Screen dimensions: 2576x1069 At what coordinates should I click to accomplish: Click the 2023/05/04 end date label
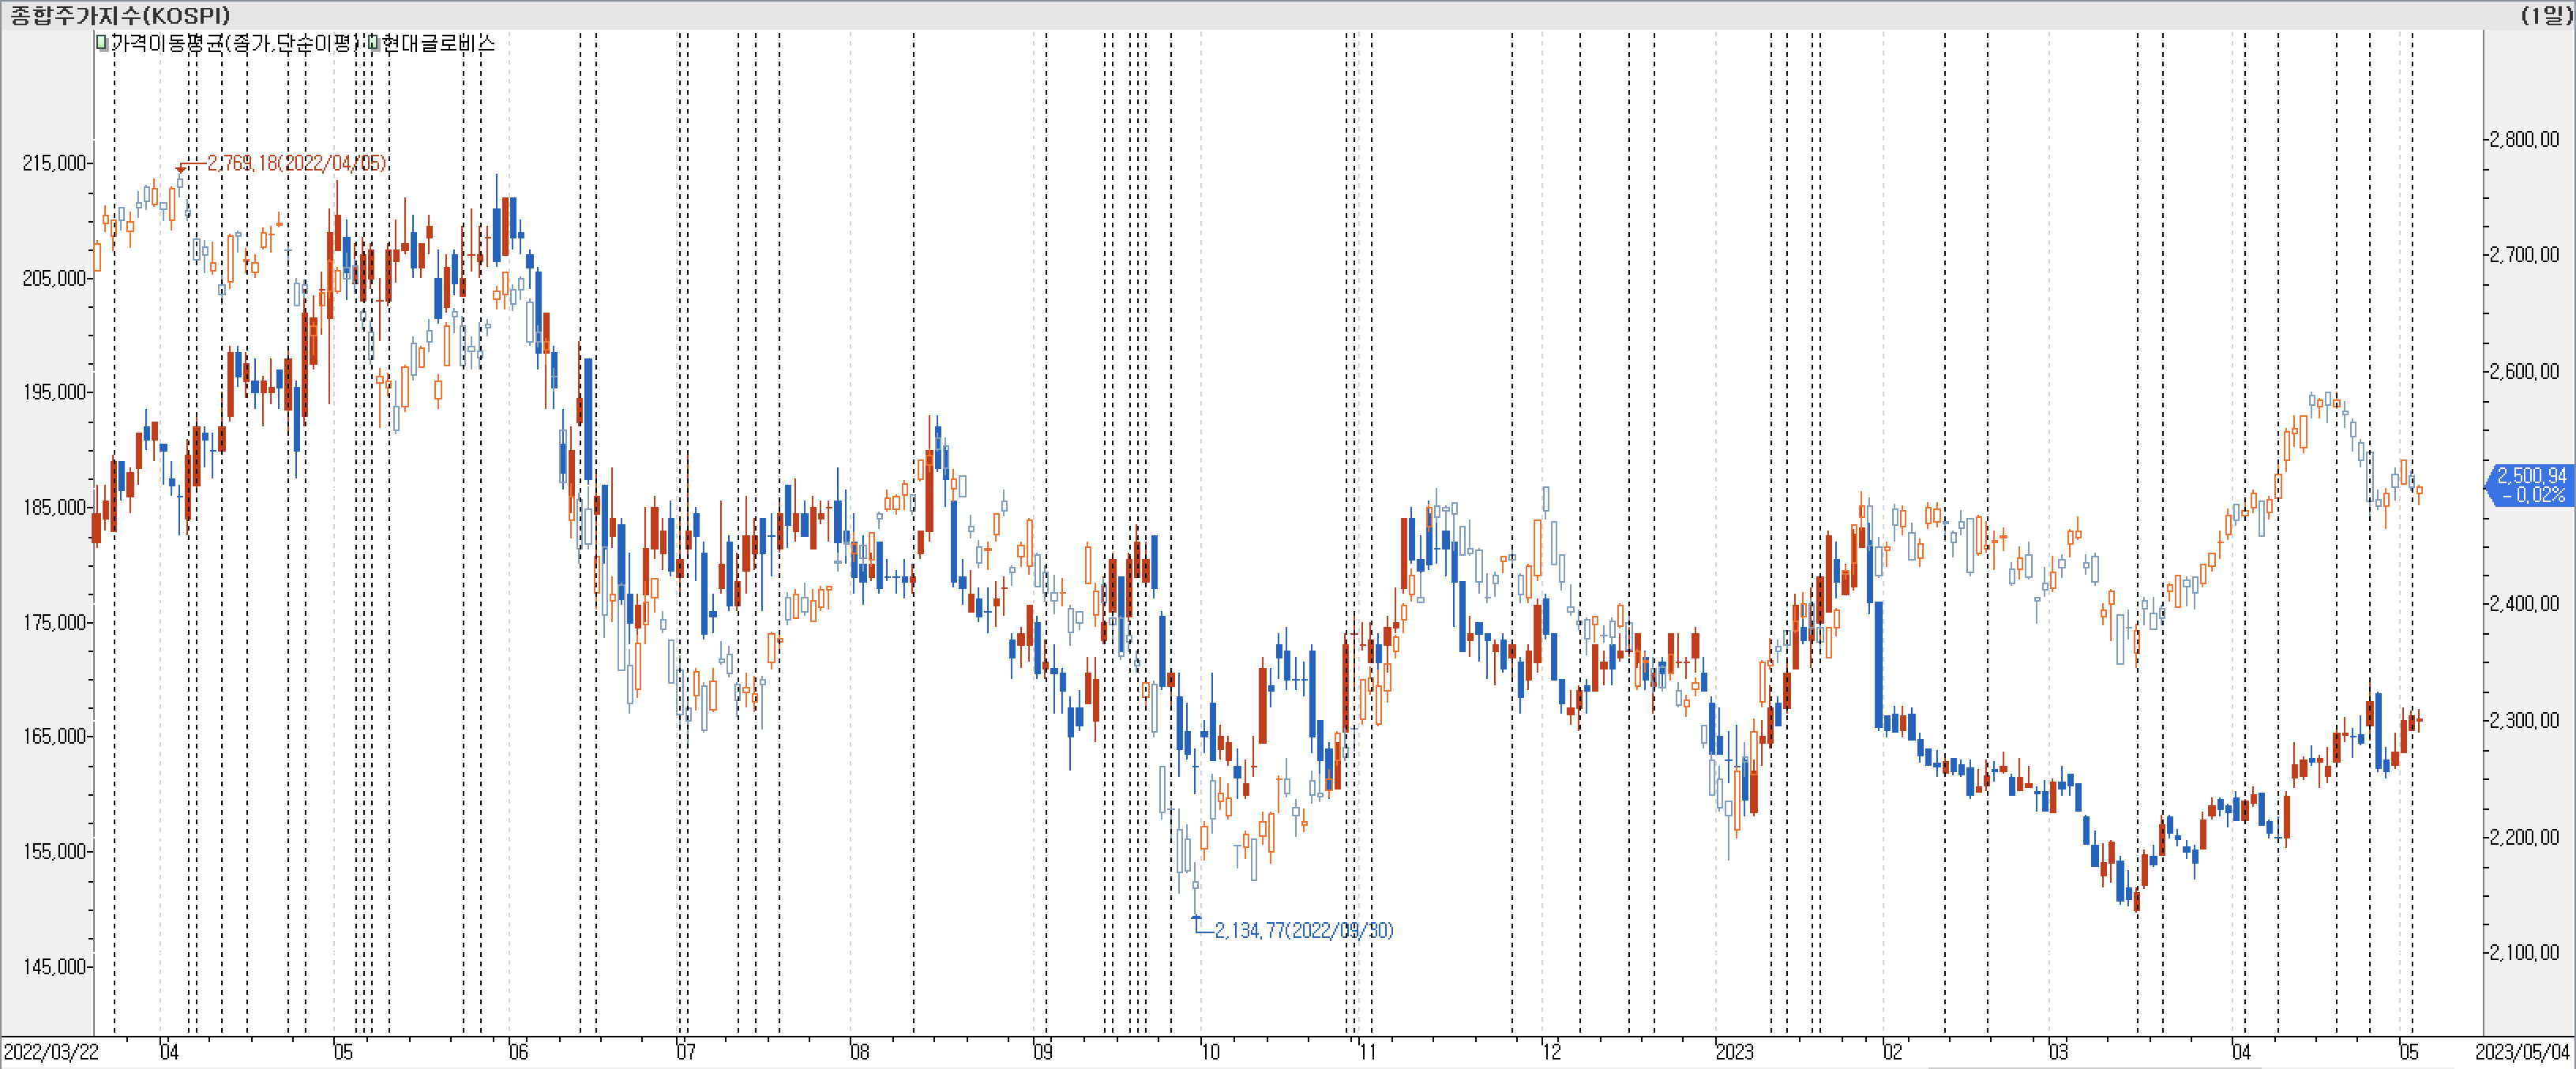click(x=2522, y=1052)
